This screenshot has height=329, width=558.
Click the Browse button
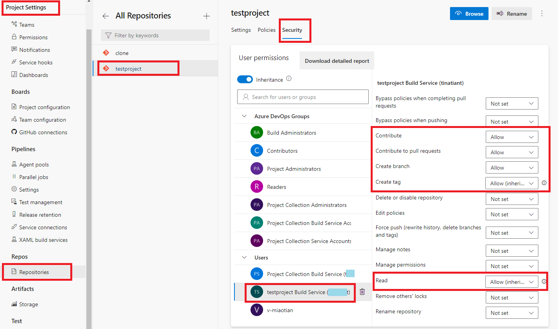click(x=469, y=14)
